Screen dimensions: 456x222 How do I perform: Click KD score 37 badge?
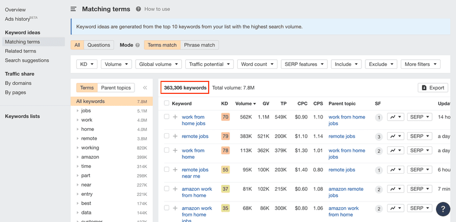225,189
